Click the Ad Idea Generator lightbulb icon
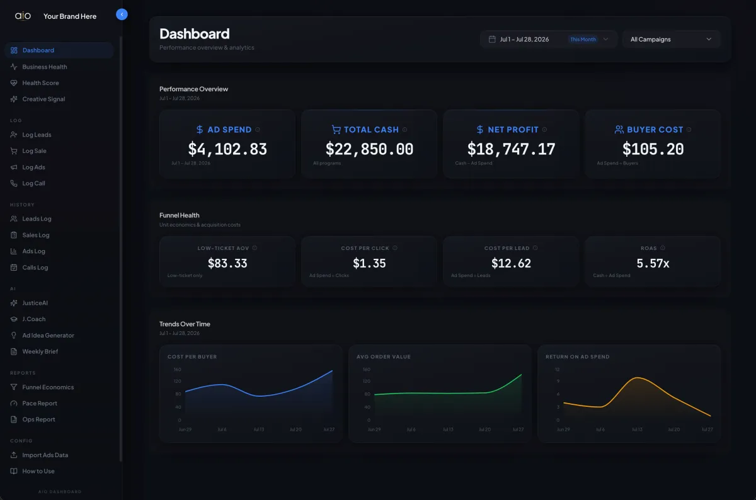The width and height of the screenshot is (756, 500). tap(14, 336)
